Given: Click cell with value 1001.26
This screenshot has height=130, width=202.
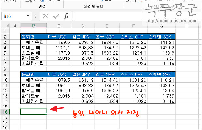Looking at the screenshot, I should click(133, 80).
